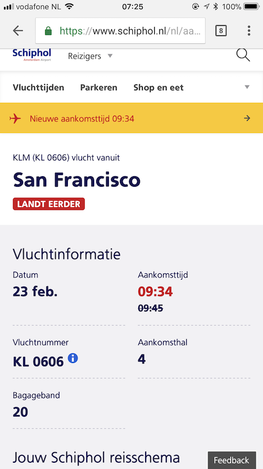Click the Nieuwe aankomsttijd 09:34 notification
This screenshot has width=263, height=469.
[131, 119]
